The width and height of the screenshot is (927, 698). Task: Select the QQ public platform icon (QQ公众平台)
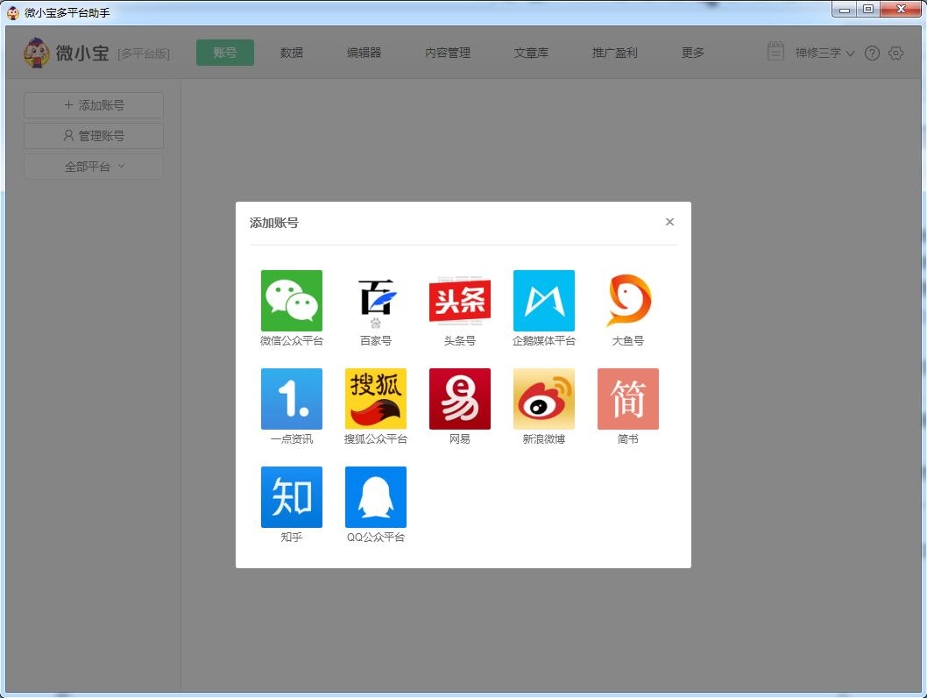coord(375,497)
